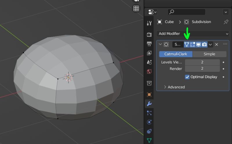This screenshot has height=144, width=232.
Task: Open the Collection properties tab
Action: click(x=149, y=83)
